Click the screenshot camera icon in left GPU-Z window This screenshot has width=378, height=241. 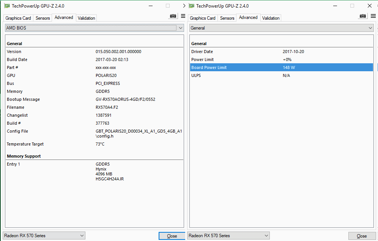pos(173,16)
